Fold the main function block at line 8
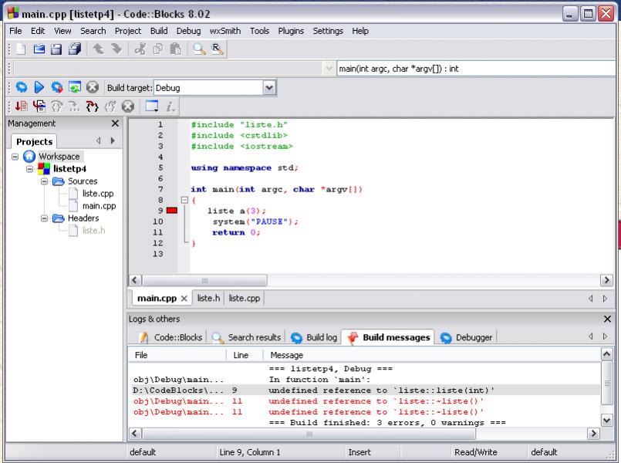The image size is (621, 463). point(184,200)
